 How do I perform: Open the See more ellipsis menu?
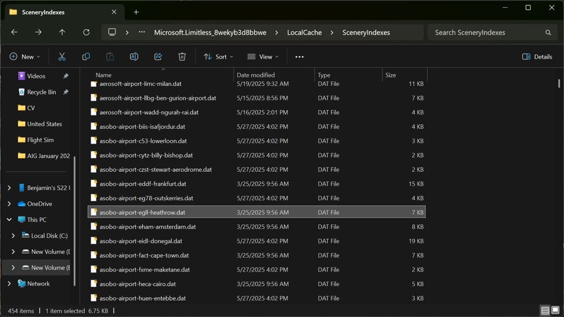(299, 56)
